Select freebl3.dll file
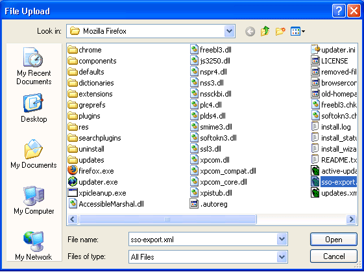The image size is (364, 272). (x=211, y=50)
